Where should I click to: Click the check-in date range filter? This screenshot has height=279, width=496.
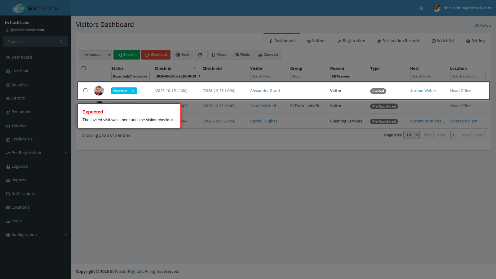[x=176, y=76]
